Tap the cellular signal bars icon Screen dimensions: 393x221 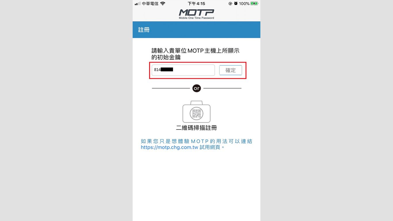(138, 3)
